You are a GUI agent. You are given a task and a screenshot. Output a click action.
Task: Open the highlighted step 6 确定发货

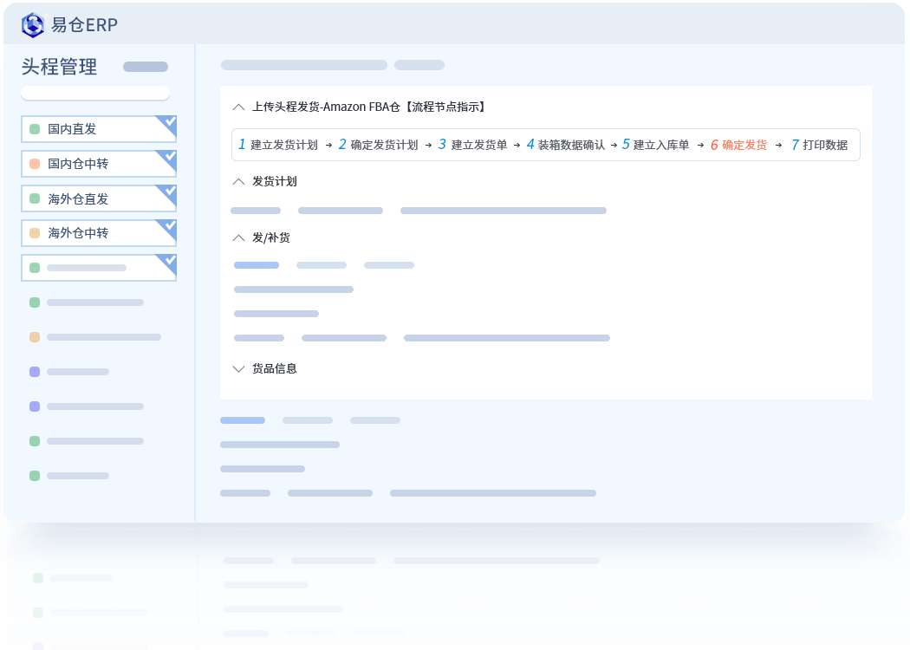738,145
